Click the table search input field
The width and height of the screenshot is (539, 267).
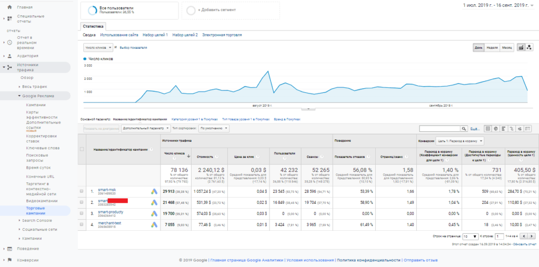coord(439,128)
